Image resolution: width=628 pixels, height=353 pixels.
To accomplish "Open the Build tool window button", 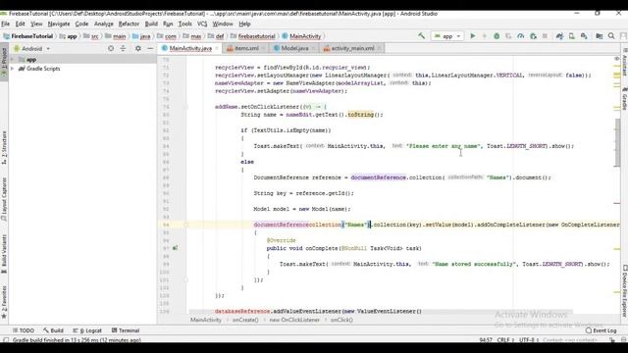I will pos(53,330).
